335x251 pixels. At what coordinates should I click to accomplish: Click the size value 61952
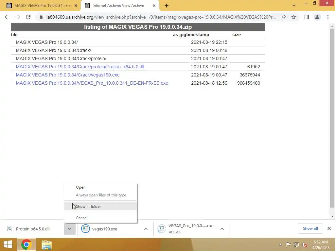pyautogui.click(x=254, y=67)
